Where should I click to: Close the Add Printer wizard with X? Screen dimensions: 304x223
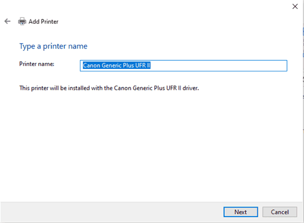pyautogui.click(x=295, y=6)
